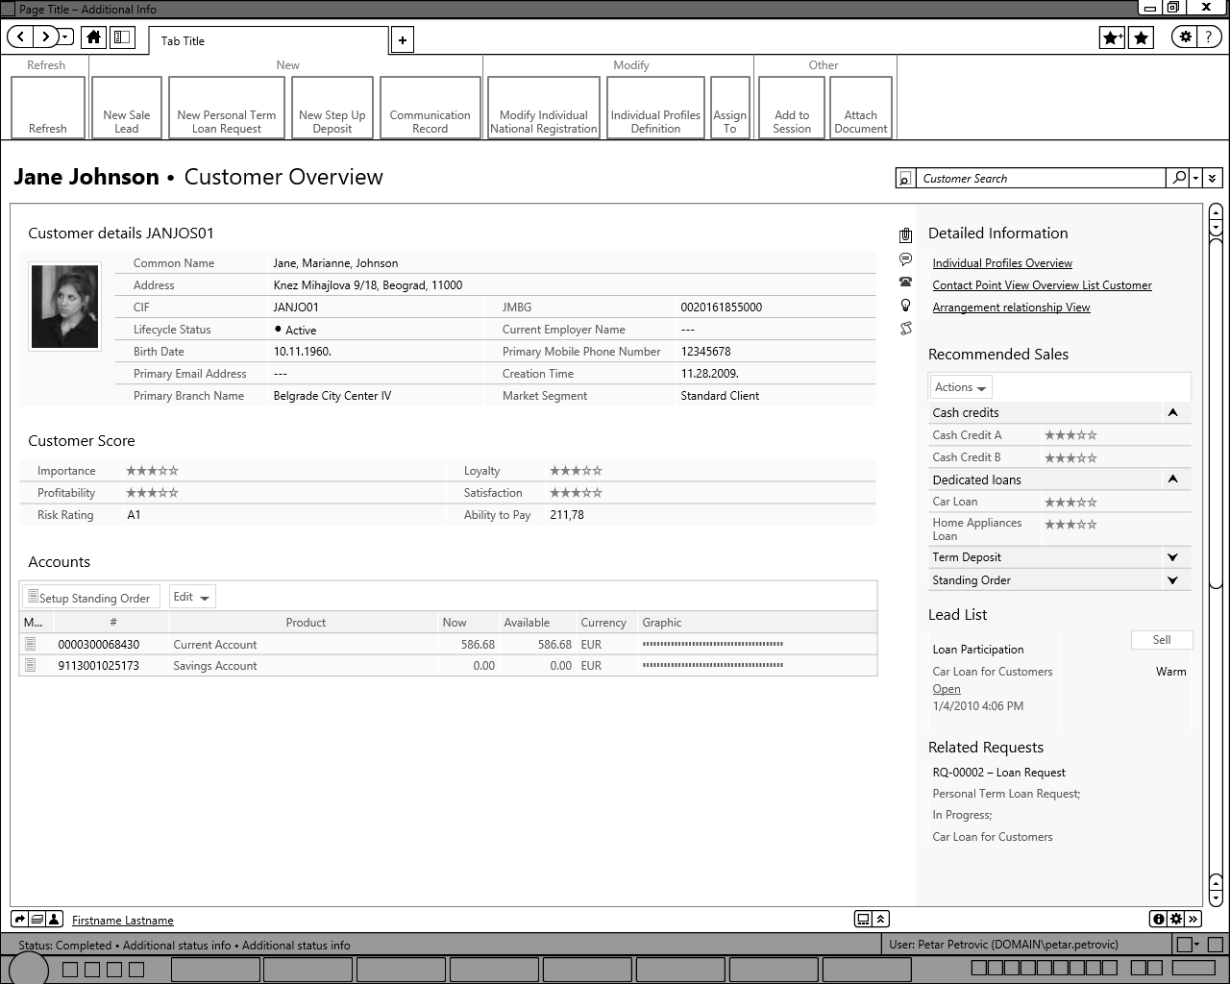Open Arrangement relationship View link

point(1011,307)
